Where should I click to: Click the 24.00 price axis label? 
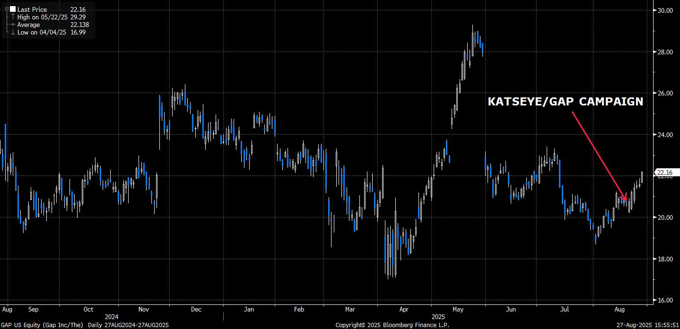(665, 135)
